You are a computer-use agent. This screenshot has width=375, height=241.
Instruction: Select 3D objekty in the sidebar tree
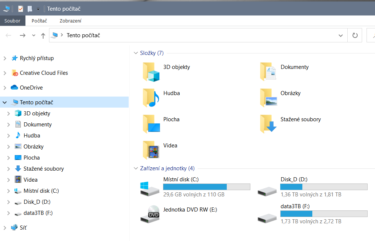click(x=37, y=113)
